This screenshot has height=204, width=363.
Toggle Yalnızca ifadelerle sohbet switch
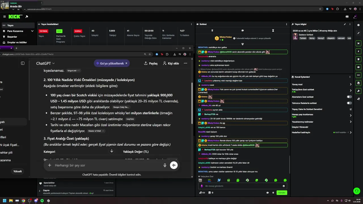tap(349, 103)
